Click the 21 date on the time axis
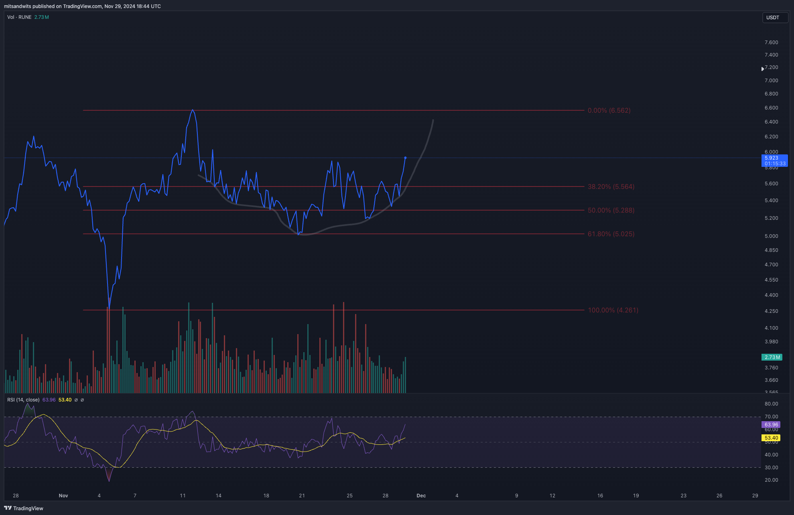Viewport: 794px width, 515px height. 302,496
